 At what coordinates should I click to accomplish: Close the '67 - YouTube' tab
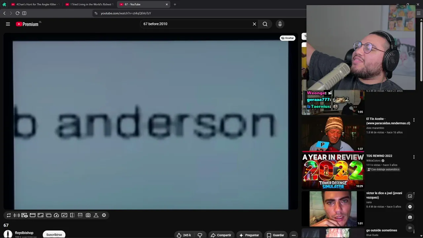pyautogui.click(x=167, y=4)
